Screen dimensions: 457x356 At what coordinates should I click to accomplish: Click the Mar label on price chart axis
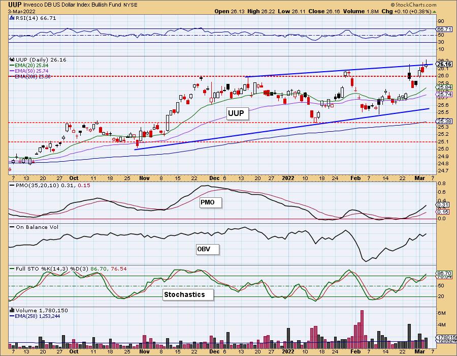pyautogui.click(x=420, y=178)
